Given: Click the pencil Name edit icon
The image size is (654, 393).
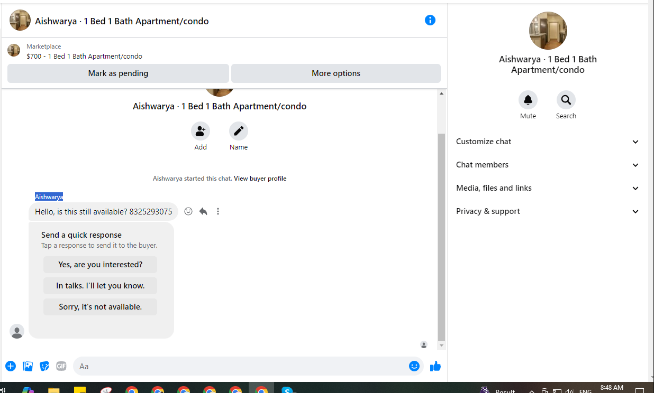Looking at the screenshot, I should (239, 130).
